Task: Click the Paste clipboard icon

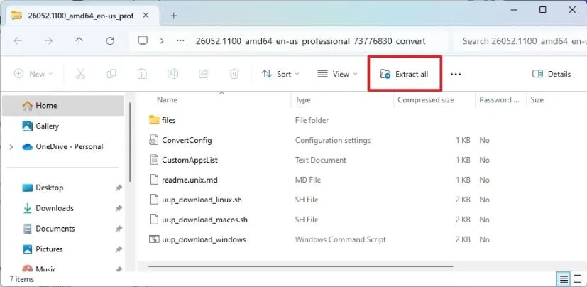Action: coord(142,74)
